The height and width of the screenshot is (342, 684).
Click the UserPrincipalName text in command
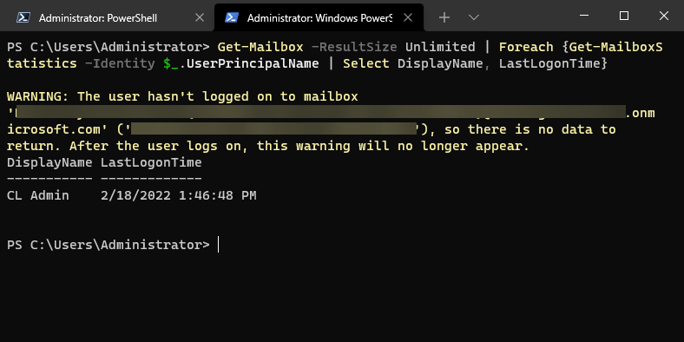(x=253, y=63)
